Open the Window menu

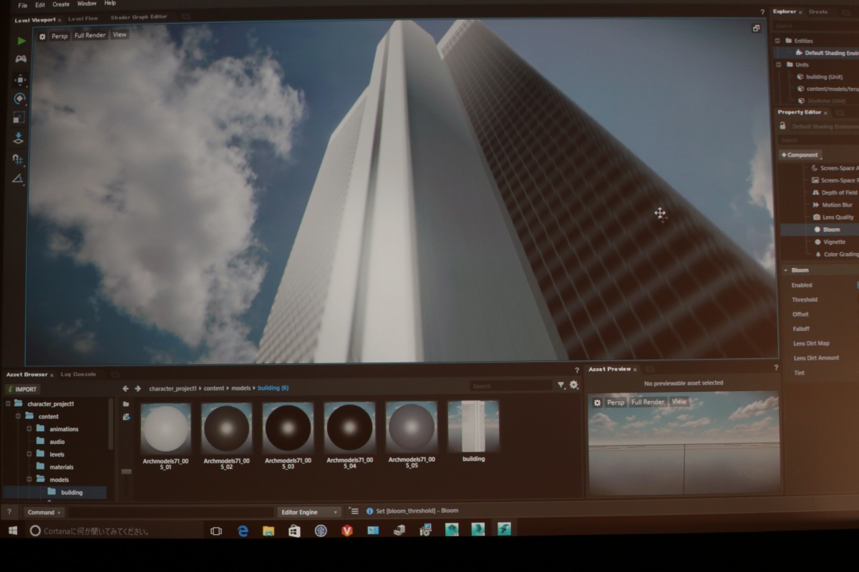[x=87, y=4]
